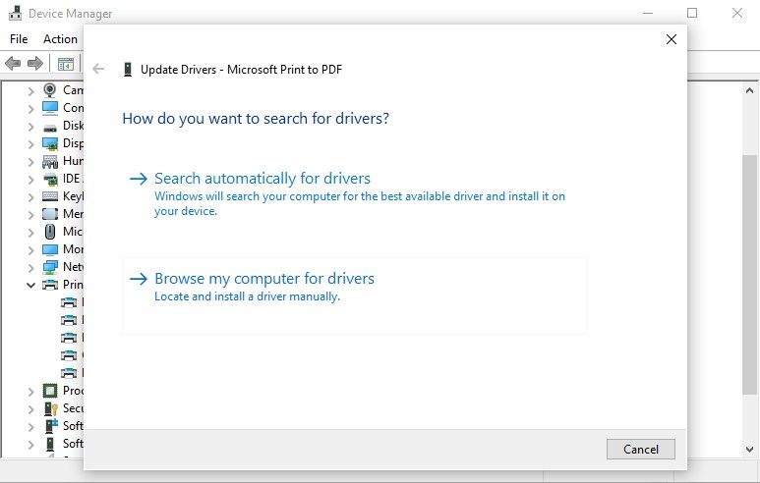Go back using the dialog's back arrow
Viewport: 760px width, 483px height.
[98, 69]
